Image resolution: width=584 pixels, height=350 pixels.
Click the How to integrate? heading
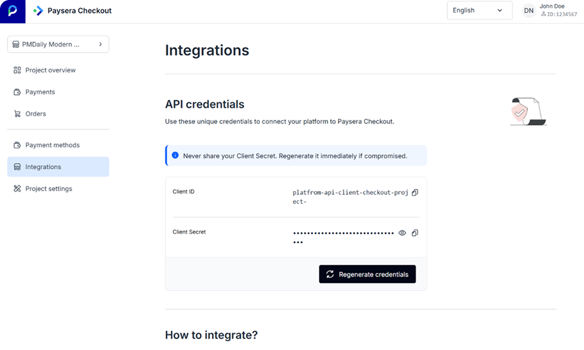point(211,335)
